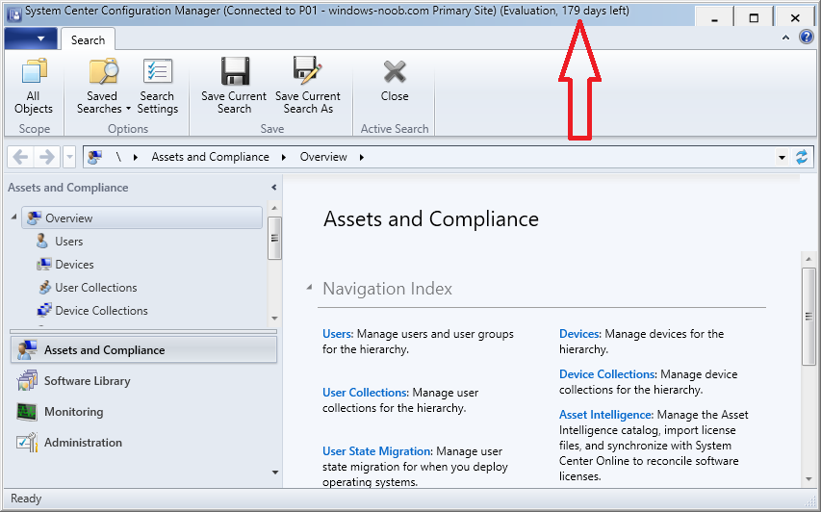The width and height of the screenshot is (821, 512).
Task: Click the navigation tree scrollbar thumb
Action: click(x=274, y=239)
